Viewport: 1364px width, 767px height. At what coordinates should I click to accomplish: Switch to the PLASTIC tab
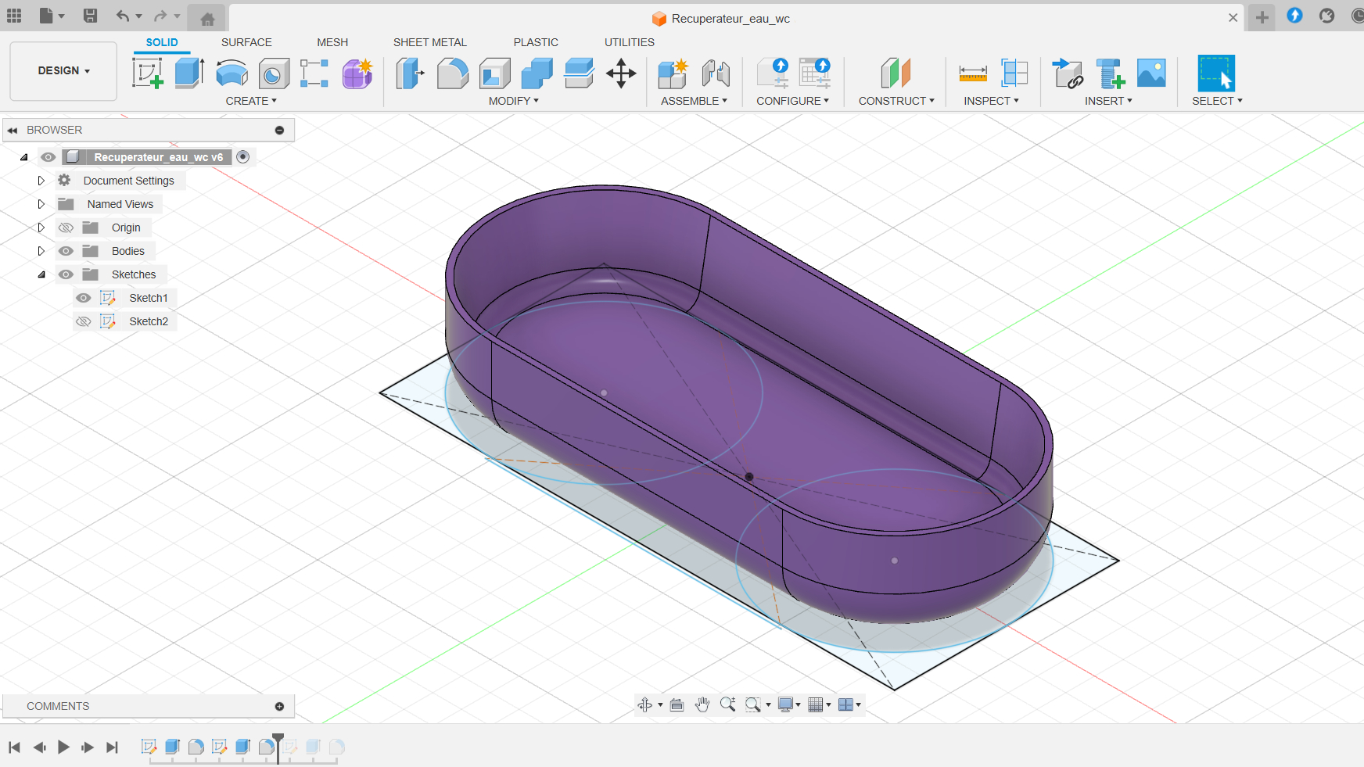(536, 42)
